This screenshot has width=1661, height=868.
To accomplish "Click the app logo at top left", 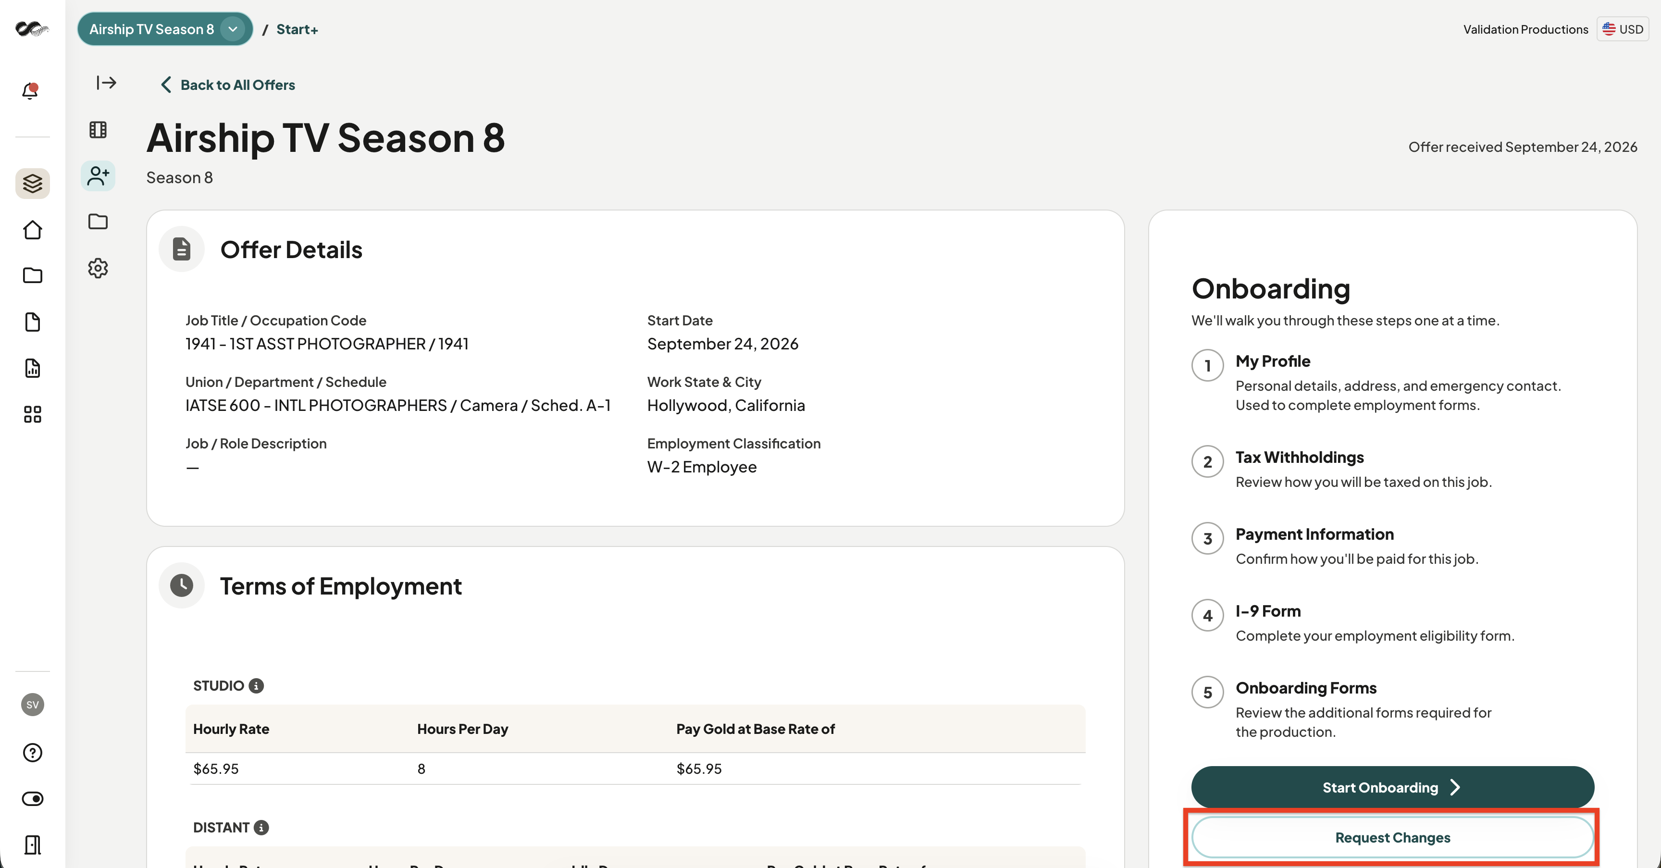I will coord(32,29).
